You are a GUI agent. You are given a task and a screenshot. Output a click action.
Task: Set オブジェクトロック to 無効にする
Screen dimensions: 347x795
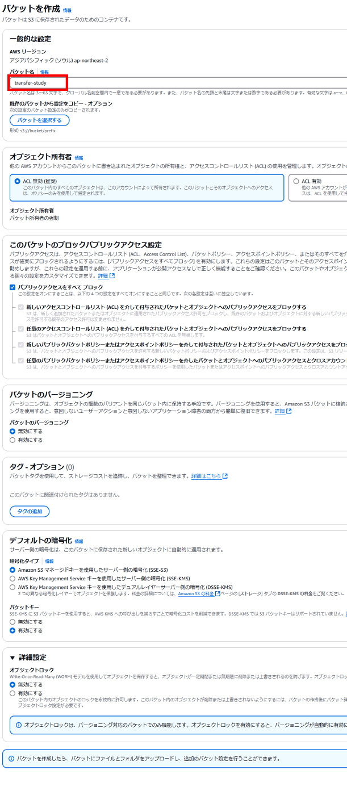(12, 685)
